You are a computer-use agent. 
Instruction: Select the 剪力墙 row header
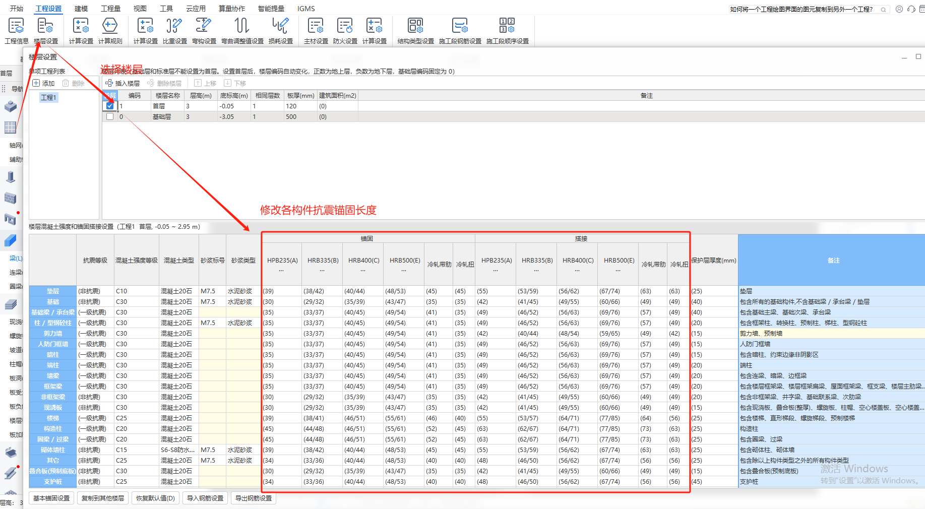tap(53, 334)
